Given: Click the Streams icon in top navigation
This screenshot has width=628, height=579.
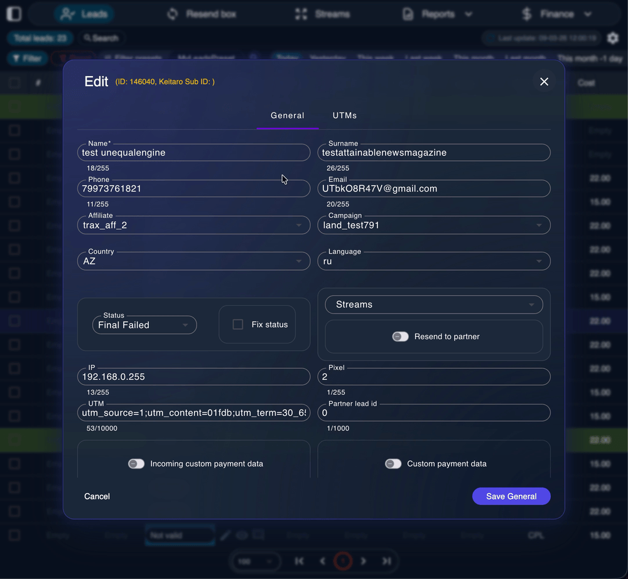Looking at the screenshot, I should (301, 14).
